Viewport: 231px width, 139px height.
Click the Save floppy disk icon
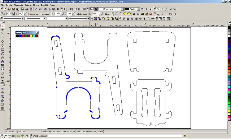(13, 9)
